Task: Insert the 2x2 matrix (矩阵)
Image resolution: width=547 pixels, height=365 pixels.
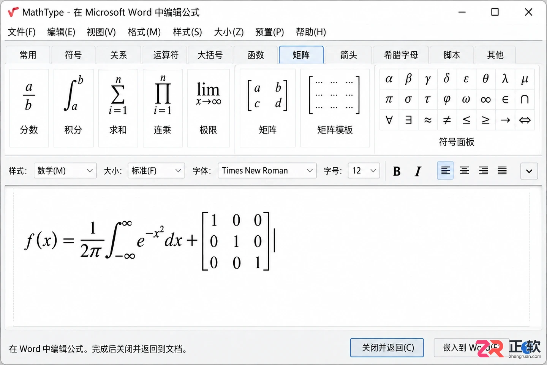Action: [267, 108]
